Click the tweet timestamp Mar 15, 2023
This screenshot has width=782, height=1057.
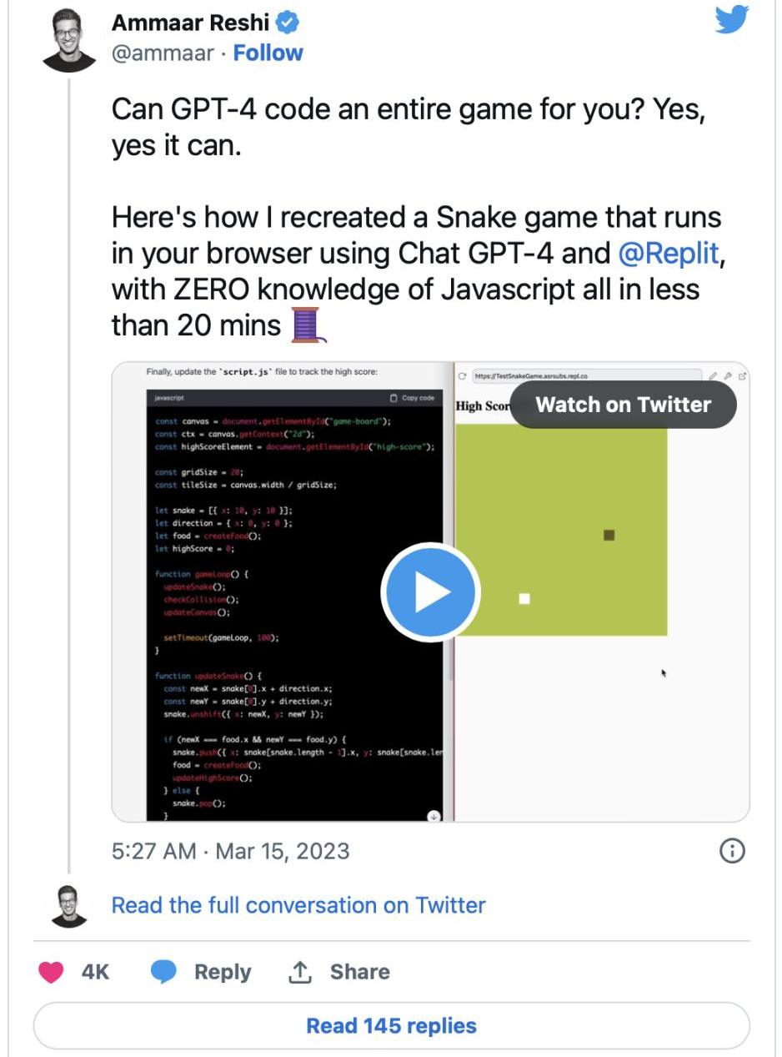(x=230, y=851)
